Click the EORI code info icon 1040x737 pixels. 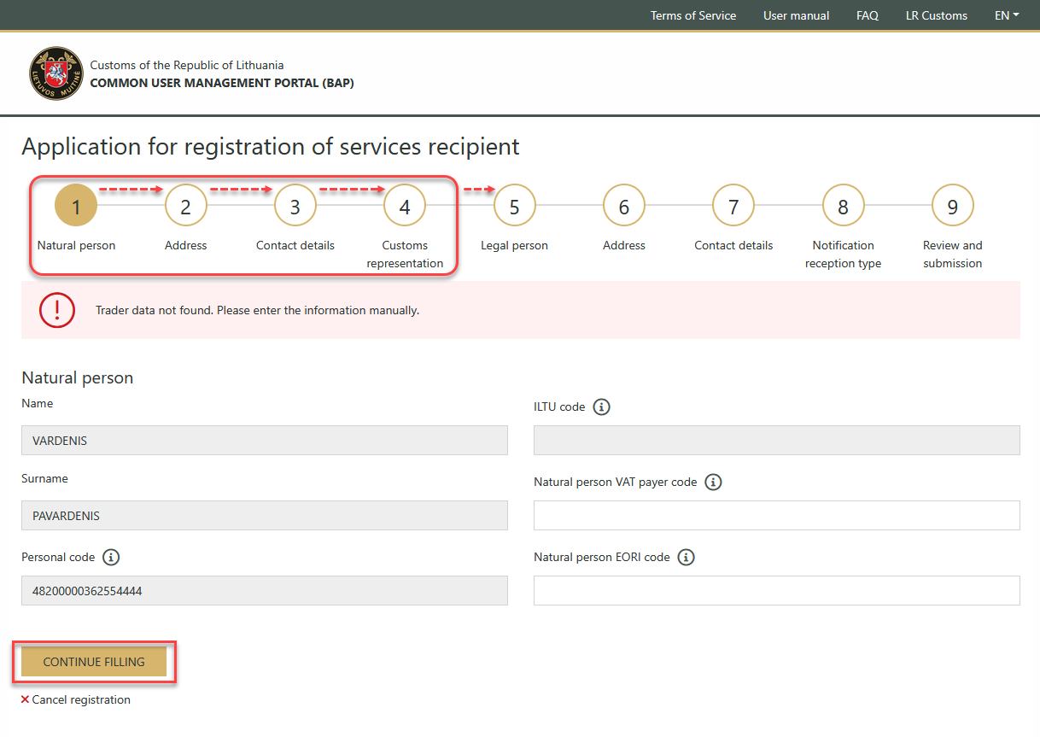click(686, 558)
